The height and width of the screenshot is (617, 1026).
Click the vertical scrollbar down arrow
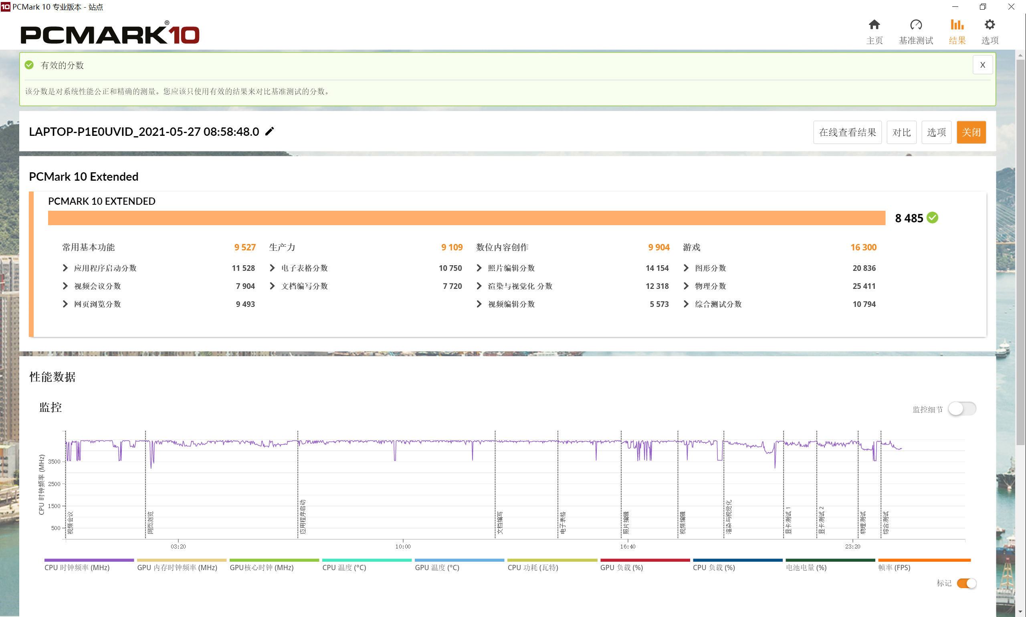point(1020,612)
